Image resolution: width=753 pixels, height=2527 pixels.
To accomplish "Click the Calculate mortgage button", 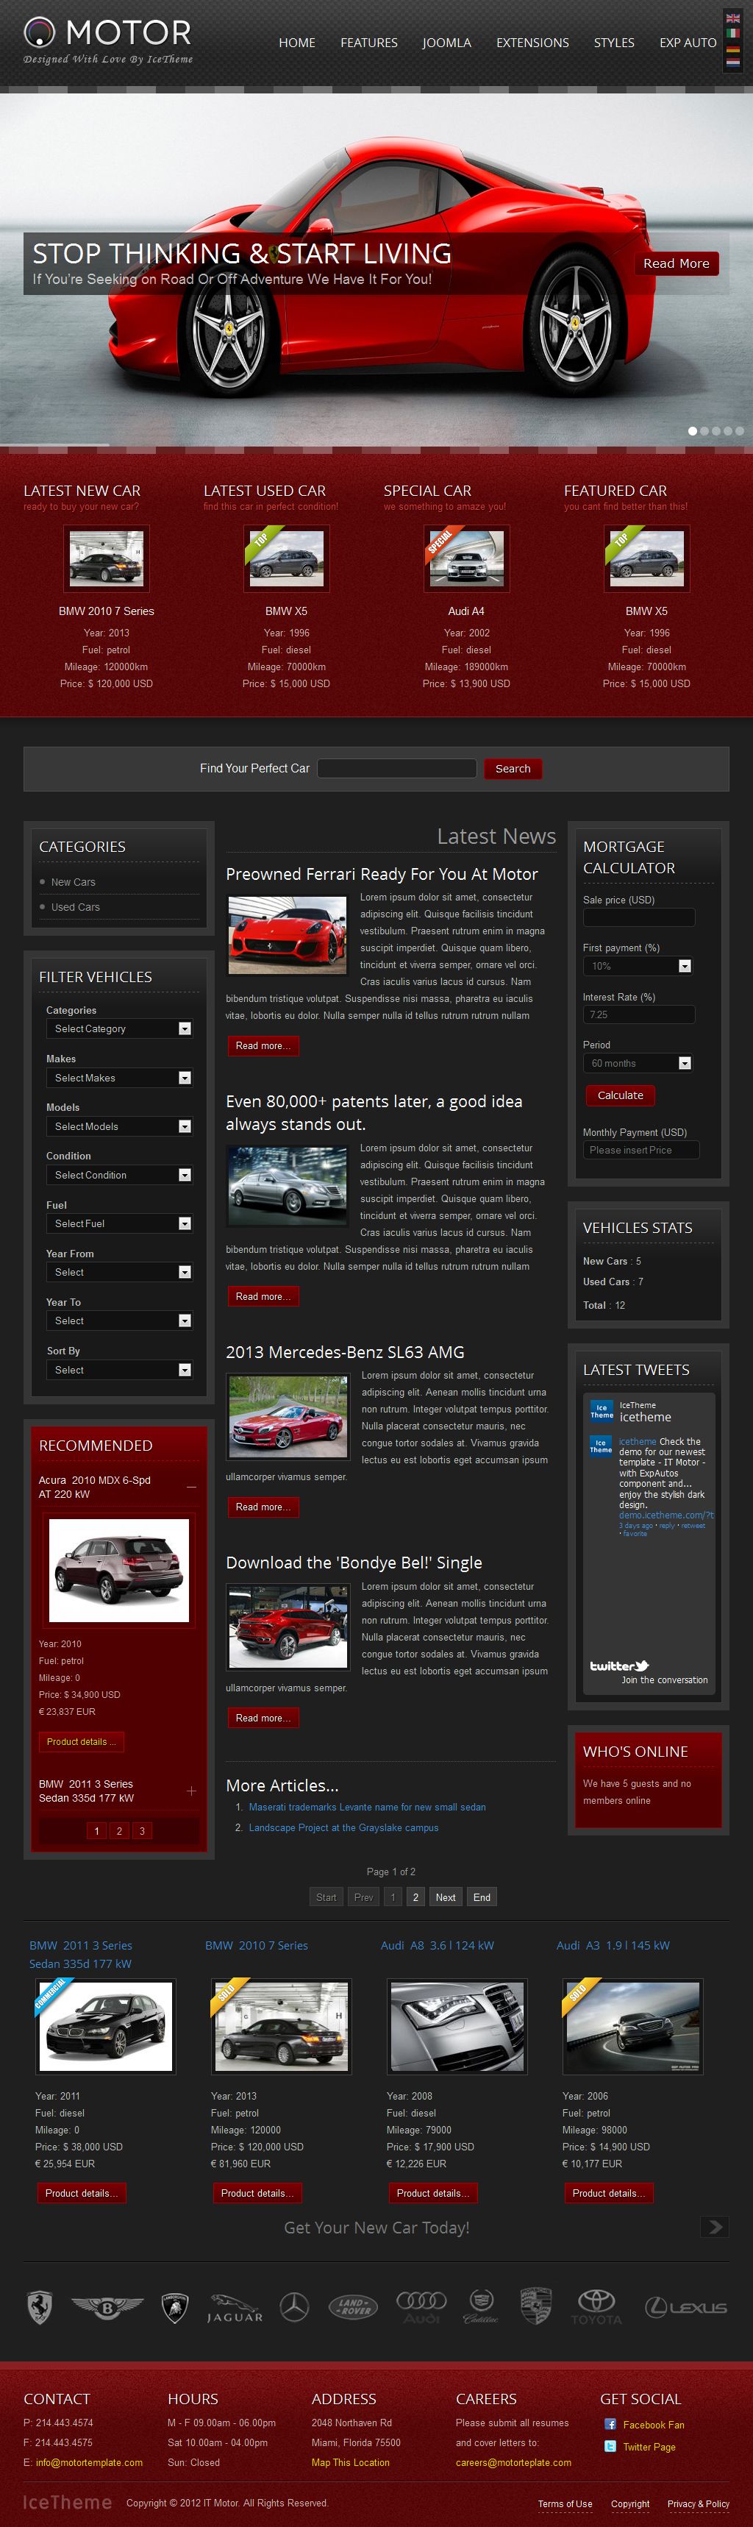I will 621,1095.
